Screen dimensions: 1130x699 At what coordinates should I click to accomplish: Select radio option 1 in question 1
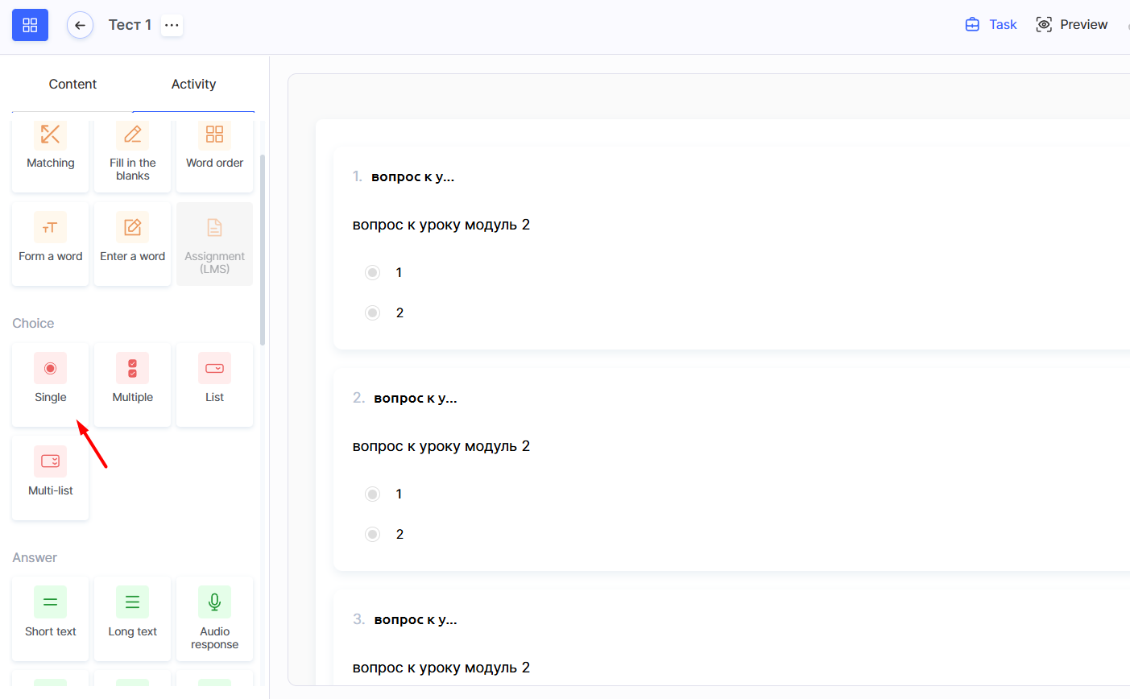coord(372,272)
